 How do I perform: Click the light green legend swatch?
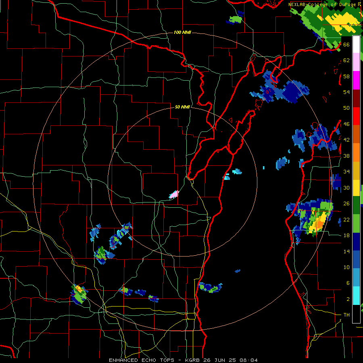coord(356,223)
